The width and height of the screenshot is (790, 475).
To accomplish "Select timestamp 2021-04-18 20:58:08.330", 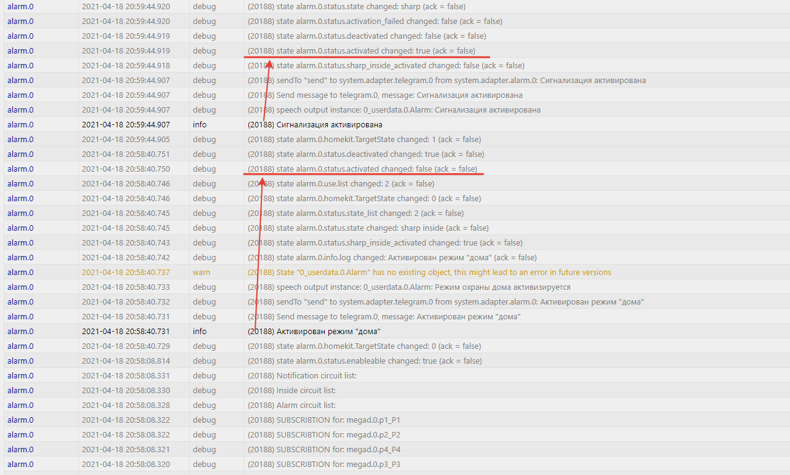I will coord(126,390).
